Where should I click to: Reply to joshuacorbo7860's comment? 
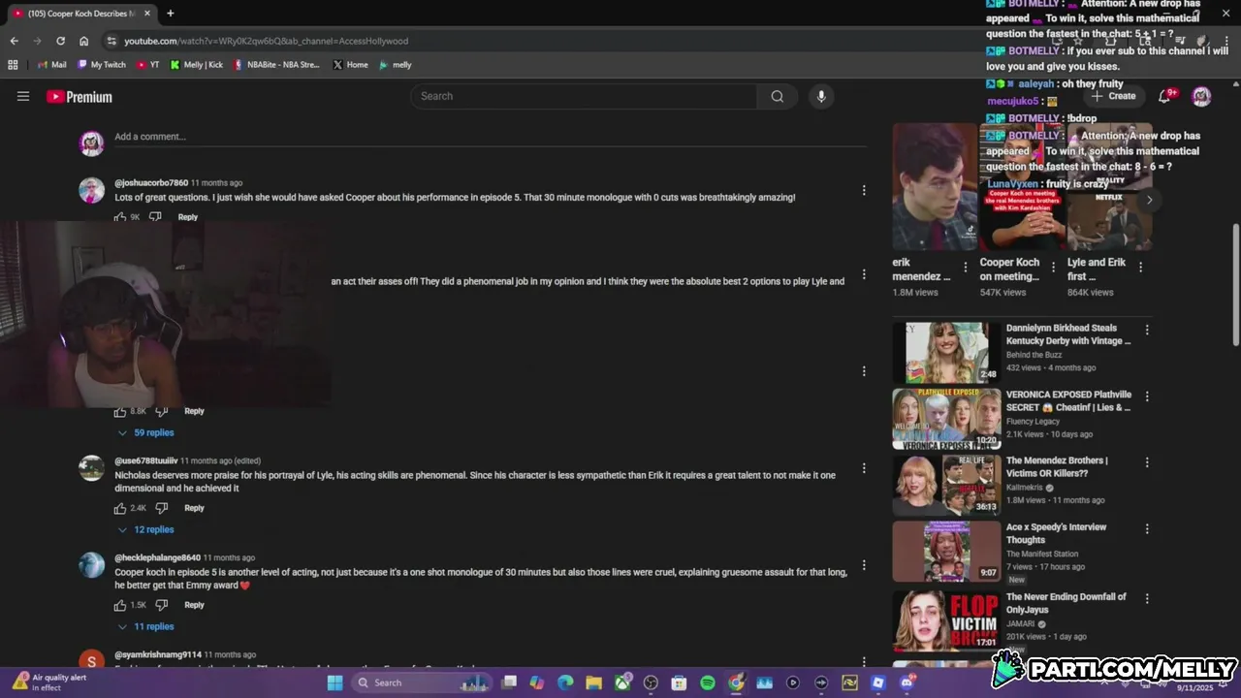188,217
